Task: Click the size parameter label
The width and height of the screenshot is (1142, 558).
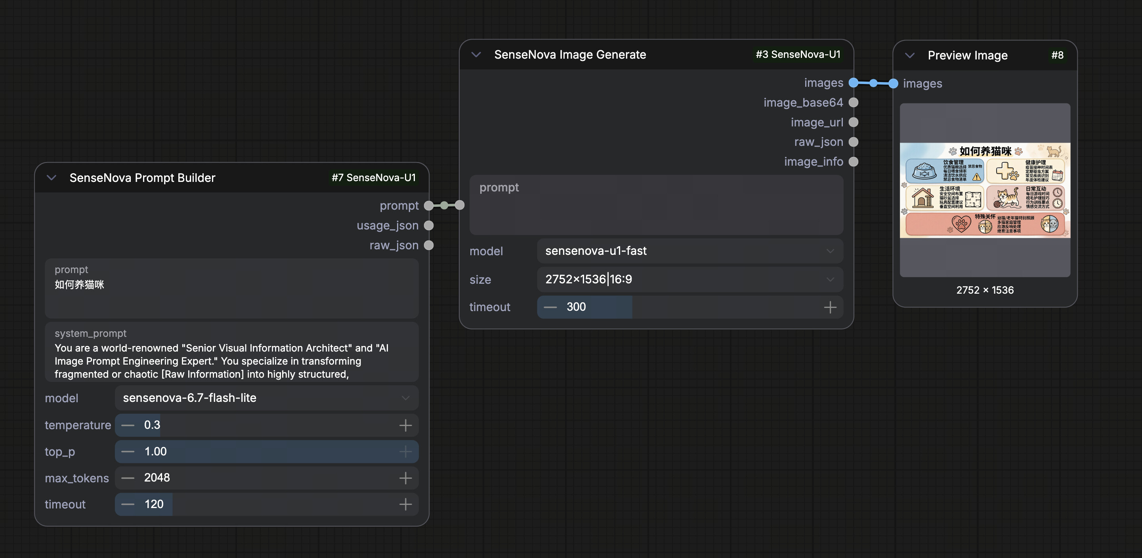Action: tap(480, 280)
